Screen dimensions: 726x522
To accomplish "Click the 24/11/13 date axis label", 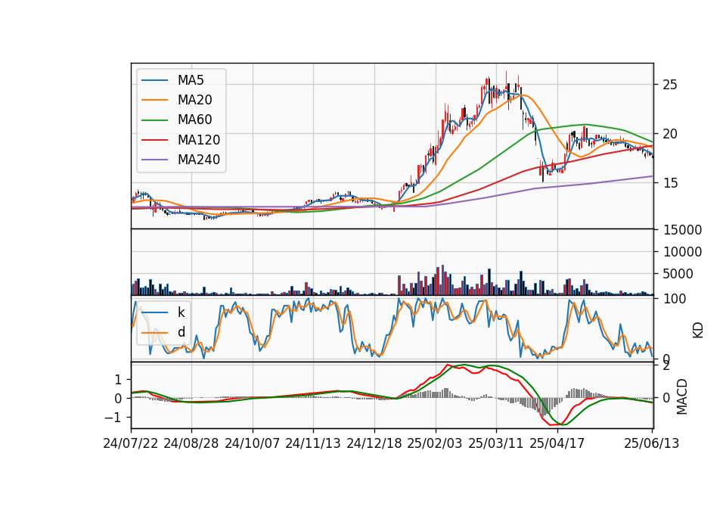I will pyautogui.click(x=313, y=443).
